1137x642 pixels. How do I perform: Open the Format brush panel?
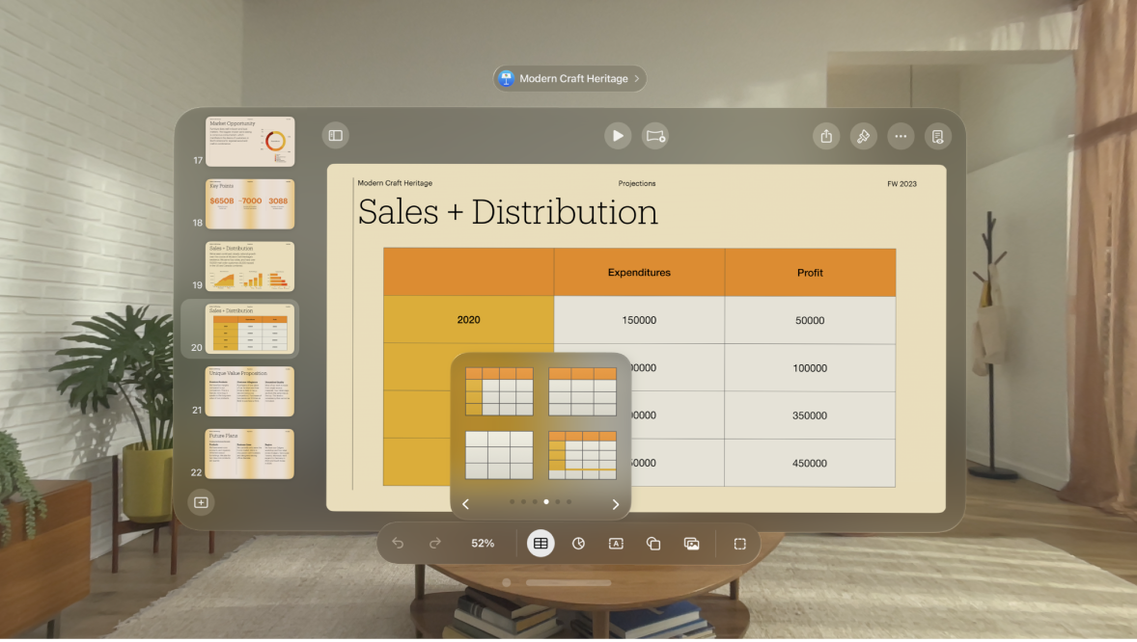click(863, 136)
